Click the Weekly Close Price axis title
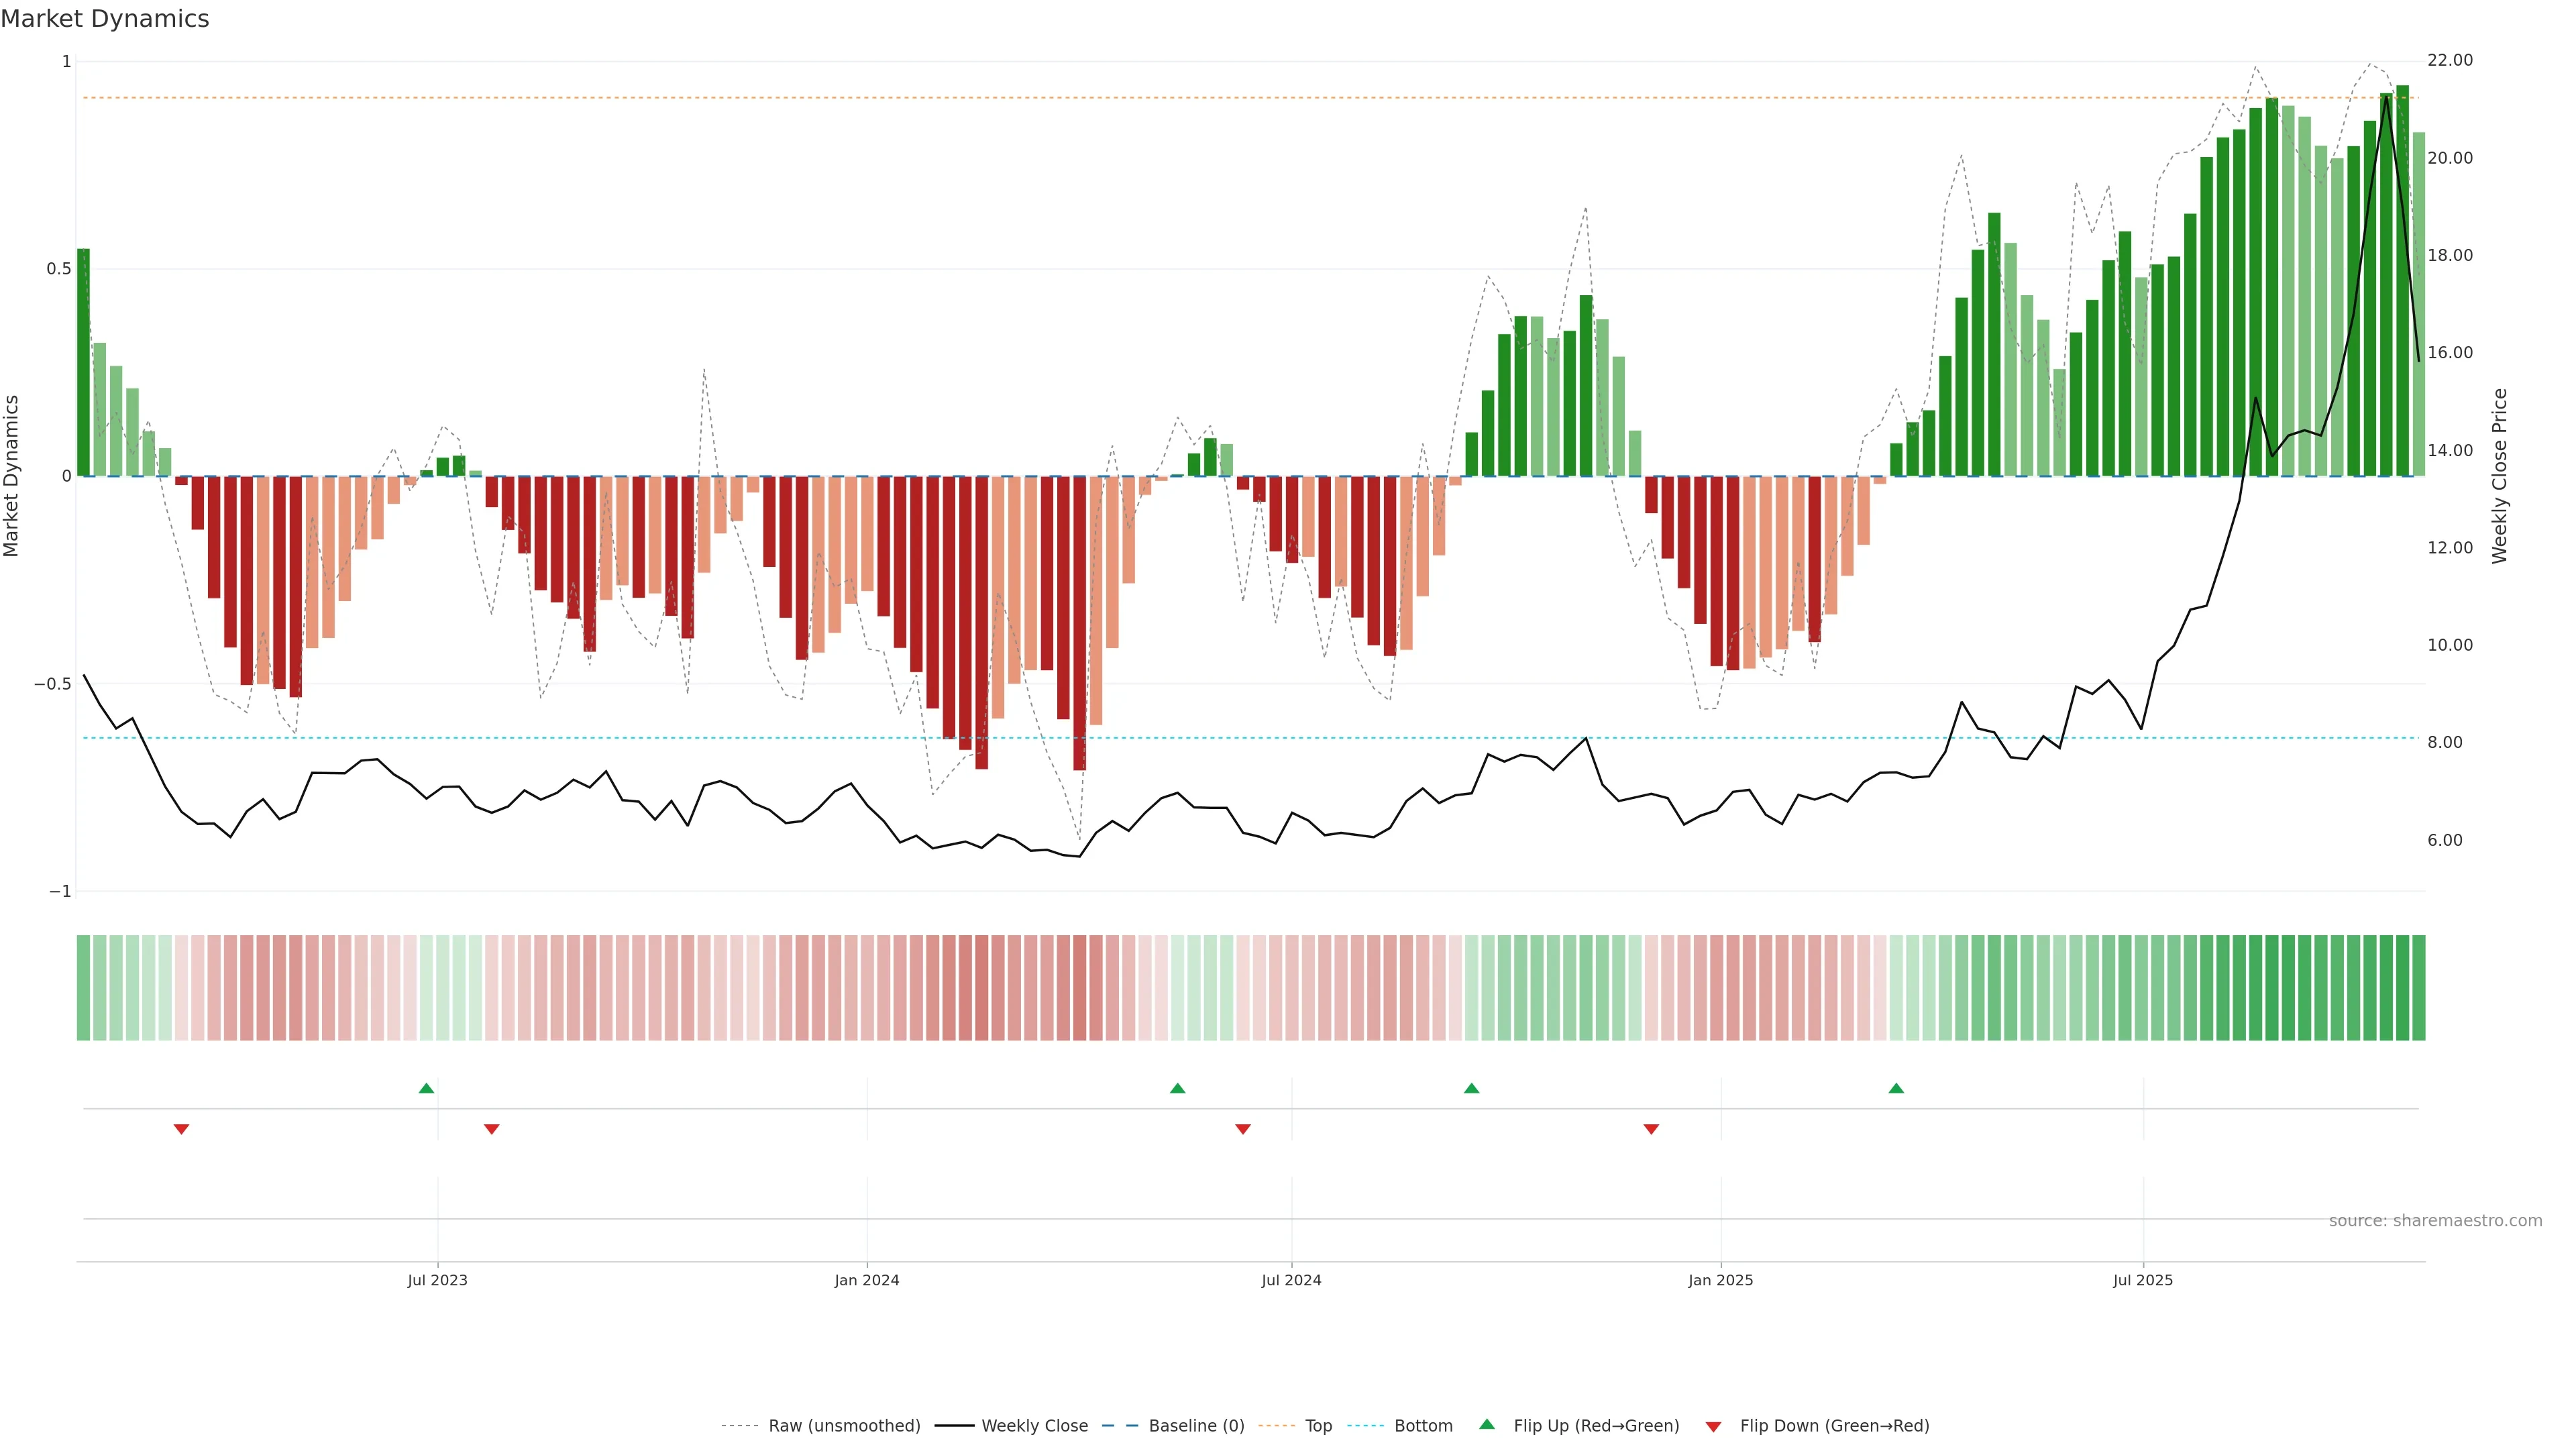Screen dimensions: 2576x1449 tap(2499, 476)
